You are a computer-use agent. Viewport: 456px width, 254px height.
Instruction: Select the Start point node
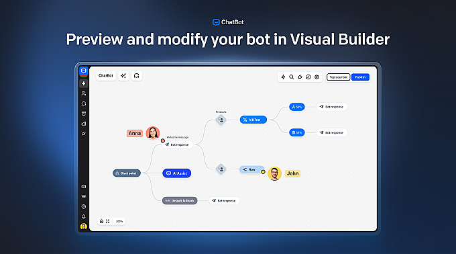(x=127, y=173)
